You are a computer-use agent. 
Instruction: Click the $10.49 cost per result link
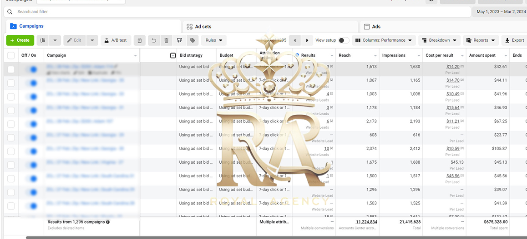[x=453, y=94]
